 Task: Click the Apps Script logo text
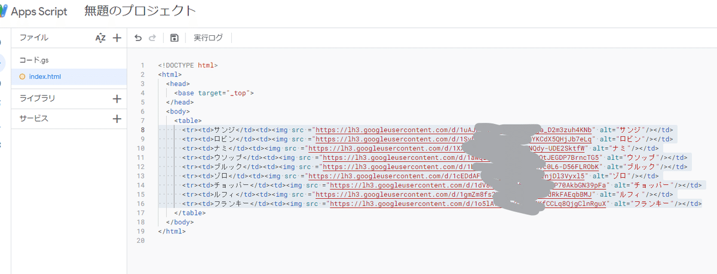[39, 11]
